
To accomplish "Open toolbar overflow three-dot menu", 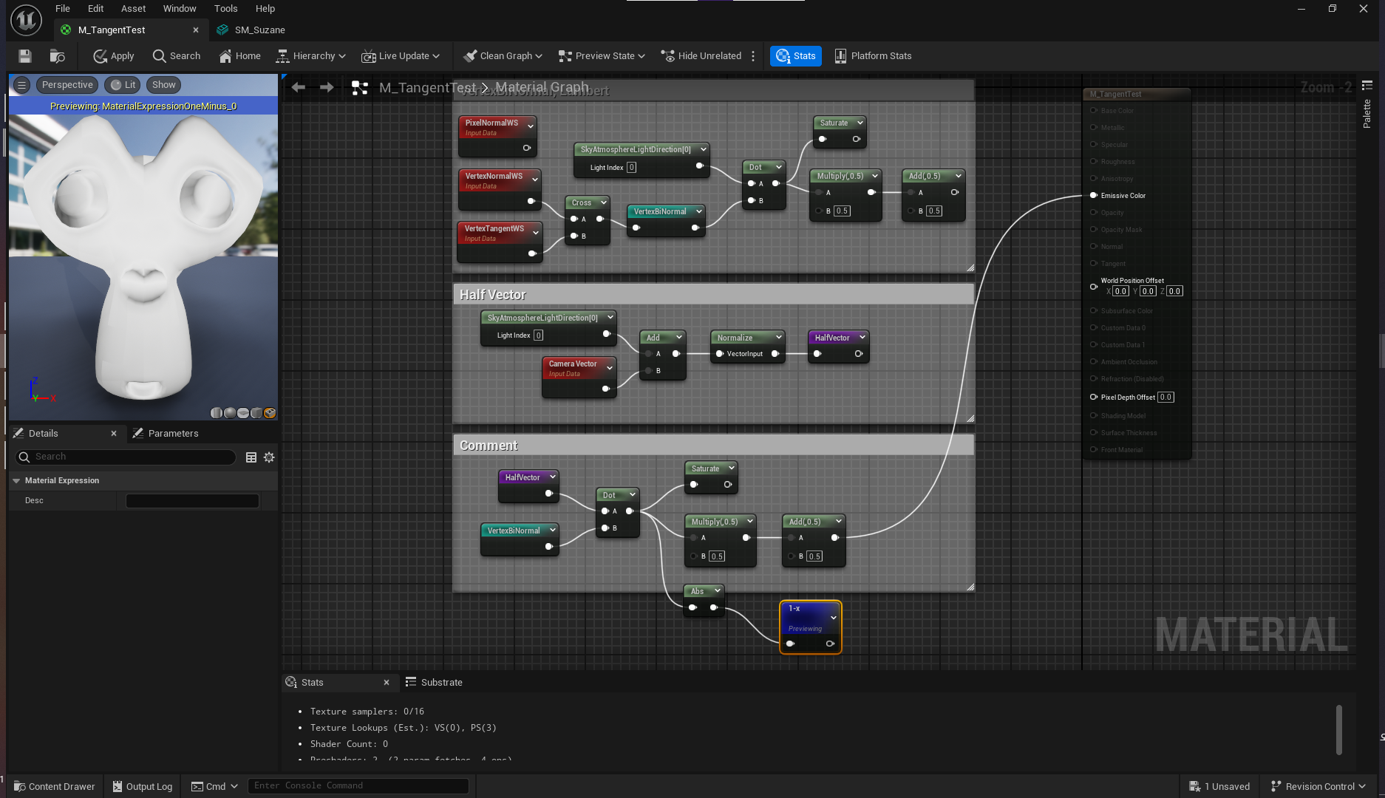I will [x=753, y=56].
